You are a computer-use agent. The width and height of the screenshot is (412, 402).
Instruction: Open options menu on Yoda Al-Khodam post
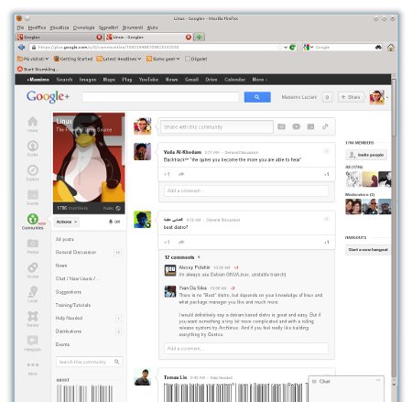[327, 151]
